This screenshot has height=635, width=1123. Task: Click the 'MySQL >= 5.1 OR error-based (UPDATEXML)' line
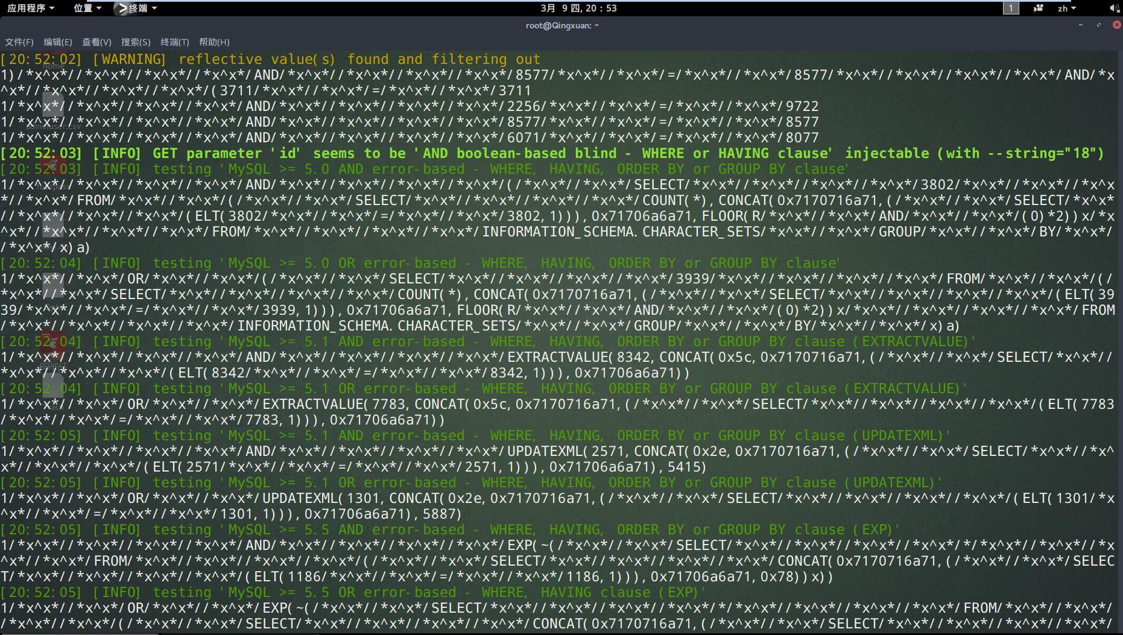[x=471, y=482]
